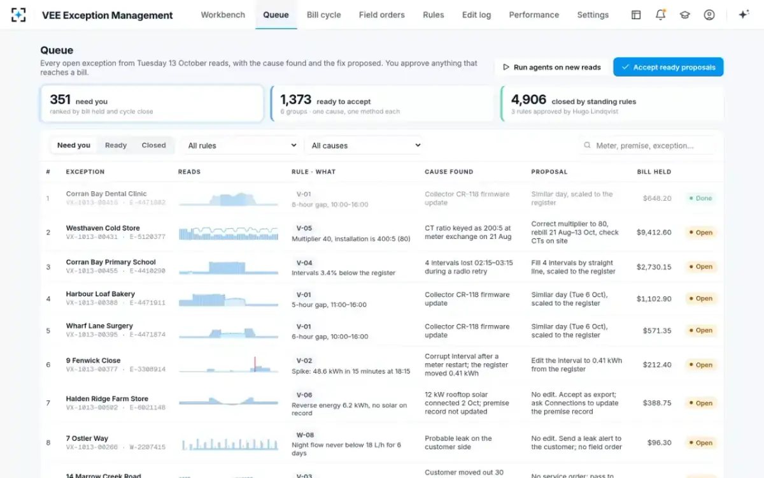Open the Westhaven Cold Store exception

[x=103, y=228]
